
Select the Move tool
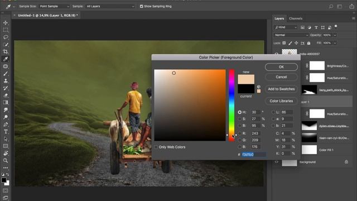[x=6, y=23]
